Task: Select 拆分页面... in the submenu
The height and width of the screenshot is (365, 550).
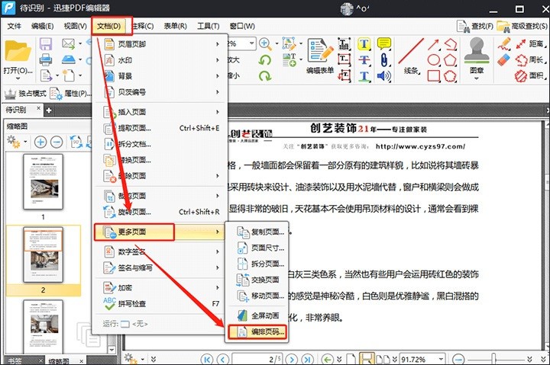Action: pyautogui.click(x=257, y=264)
